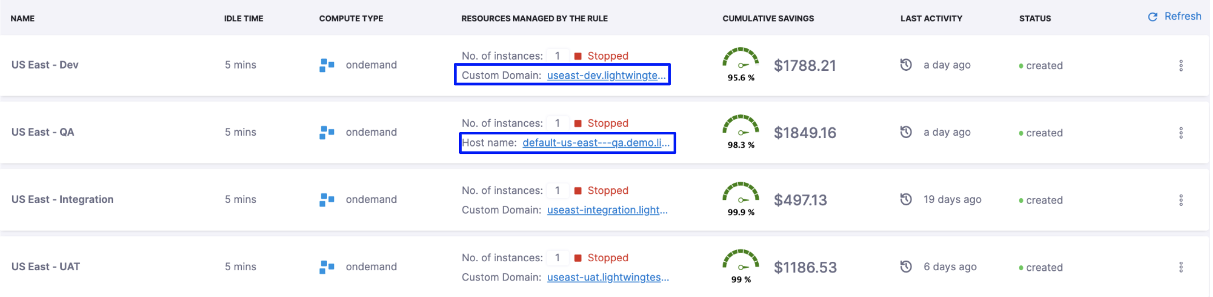
Task: Open the default-us-east-qa host name link
Action: (x=595, y=143)
